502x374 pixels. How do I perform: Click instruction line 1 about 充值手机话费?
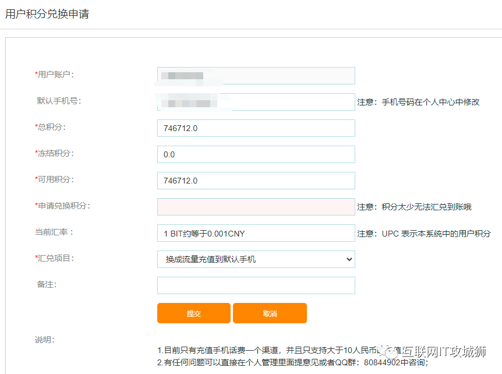coord(268,351)
